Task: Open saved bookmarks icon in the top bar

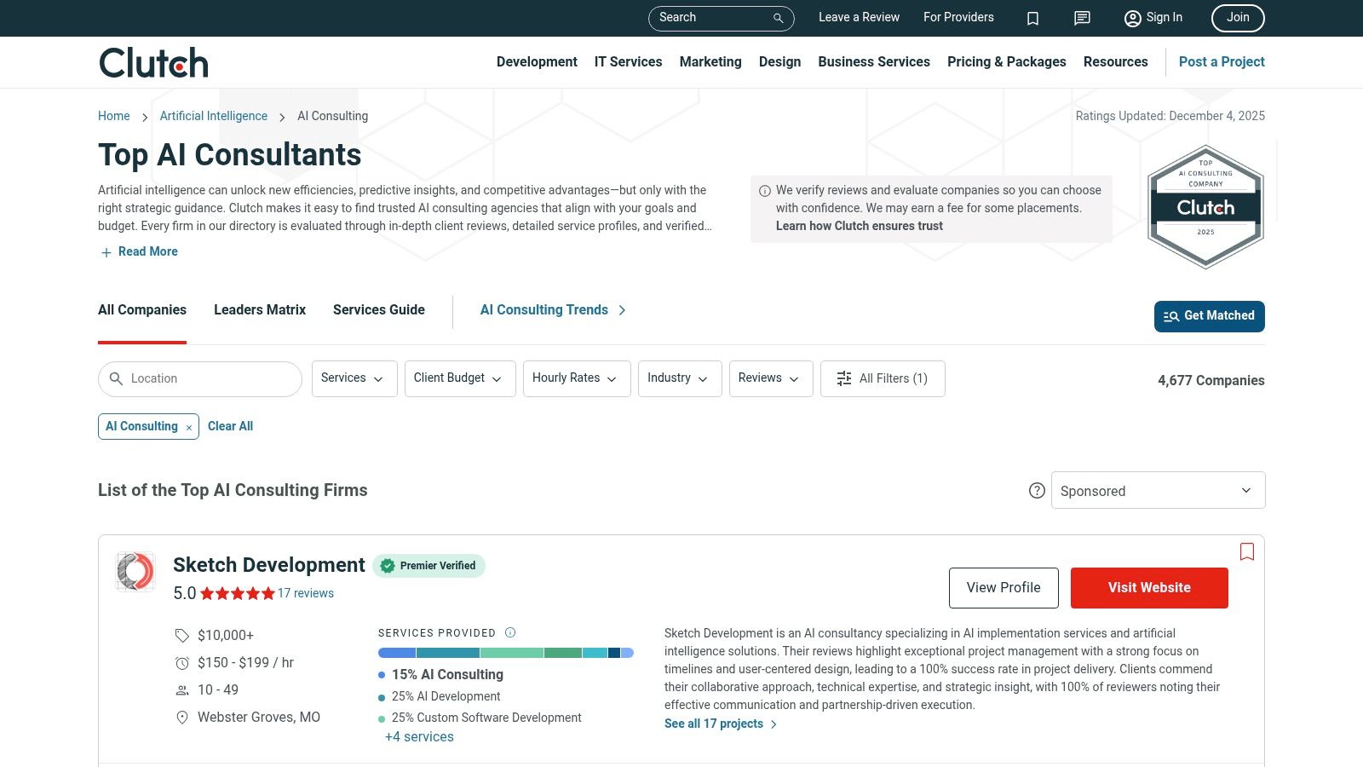Action: click(x=1032, y=18)
